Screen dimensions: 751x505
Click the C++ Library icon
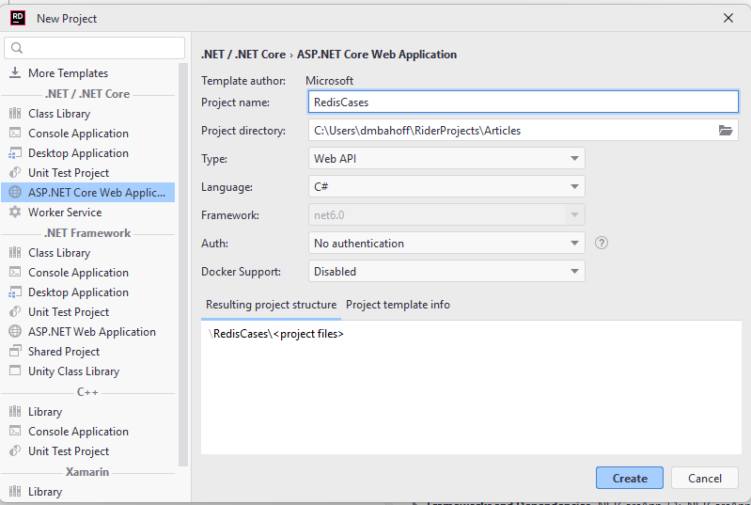[15, 412]
